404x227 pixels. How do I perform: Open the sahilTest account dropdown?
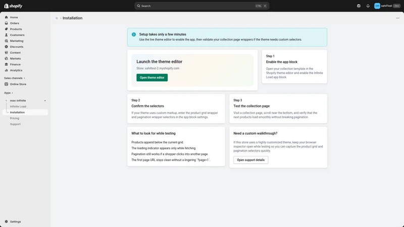coord(387,6)
